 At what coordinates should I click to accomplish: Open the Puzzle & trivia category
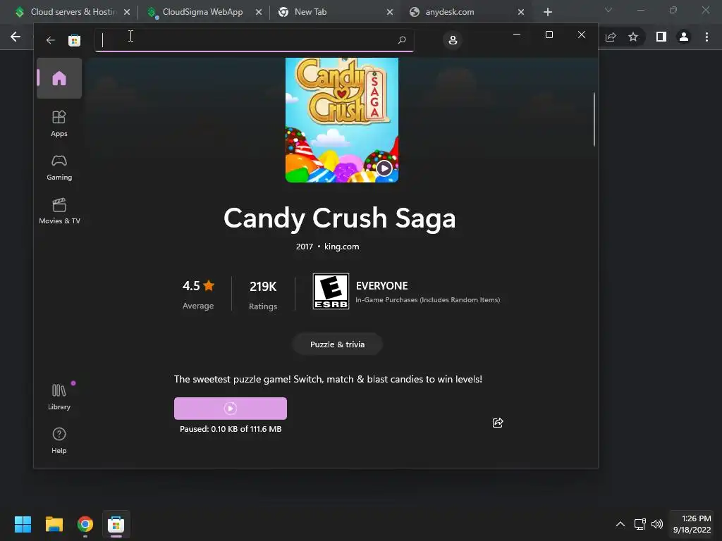coord(337,344)
